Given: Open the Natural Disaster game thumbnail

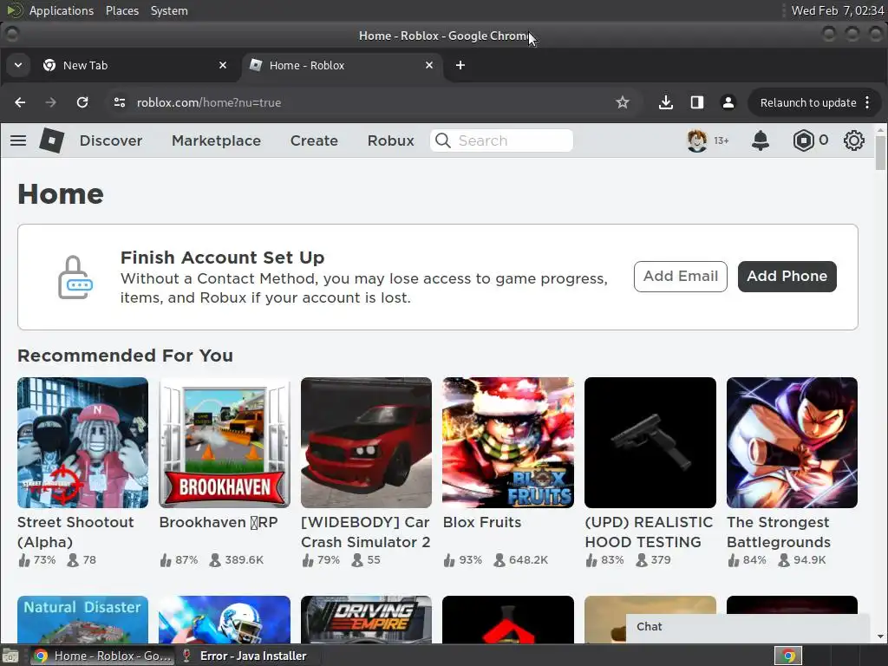Looking at the screenshot, I should click(x=82, y=619).
